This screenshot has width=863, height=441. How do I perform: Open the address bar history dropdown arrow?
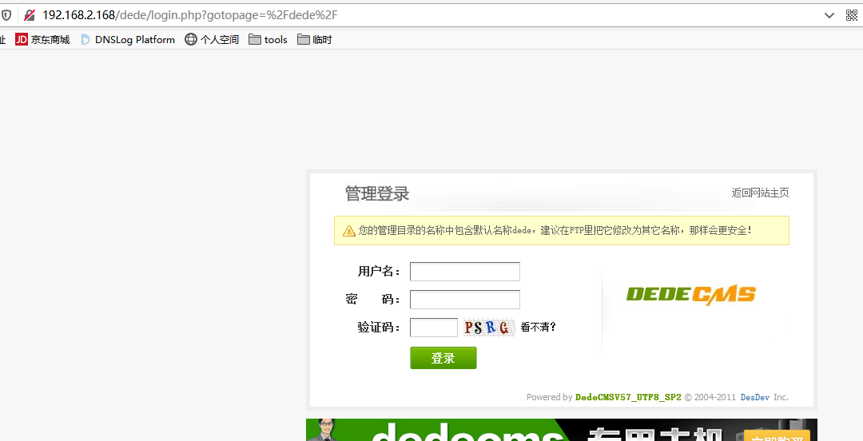(x=829, y=15)
